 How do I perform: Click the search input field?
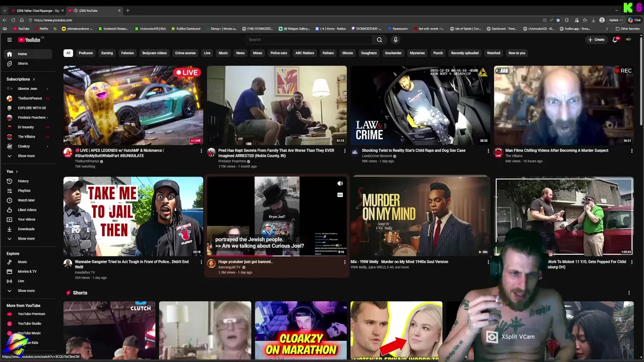pyautogui.click(x=309, y=40)
